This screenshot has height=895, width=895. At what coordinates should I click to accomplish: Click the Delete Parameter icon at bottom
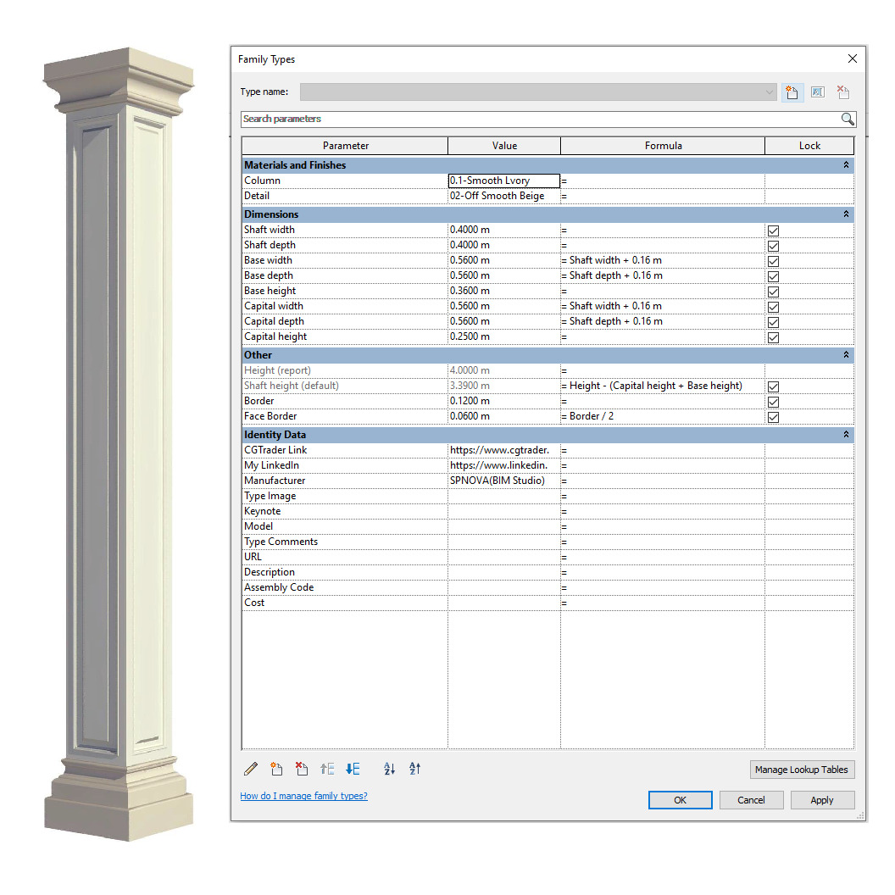302,769
